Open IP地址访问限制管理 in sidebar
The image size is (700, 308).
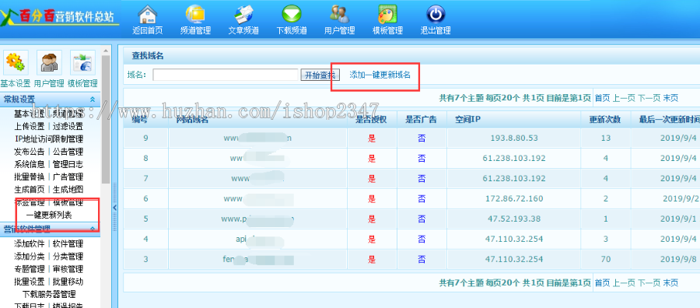click(x=49, y=138)
